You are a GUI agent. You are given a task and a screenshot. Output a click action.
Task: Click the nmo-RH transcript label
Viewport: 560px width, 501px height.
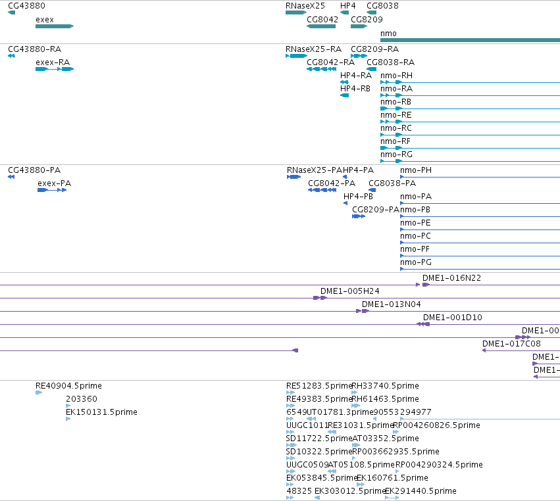click(x=396, y=76)
